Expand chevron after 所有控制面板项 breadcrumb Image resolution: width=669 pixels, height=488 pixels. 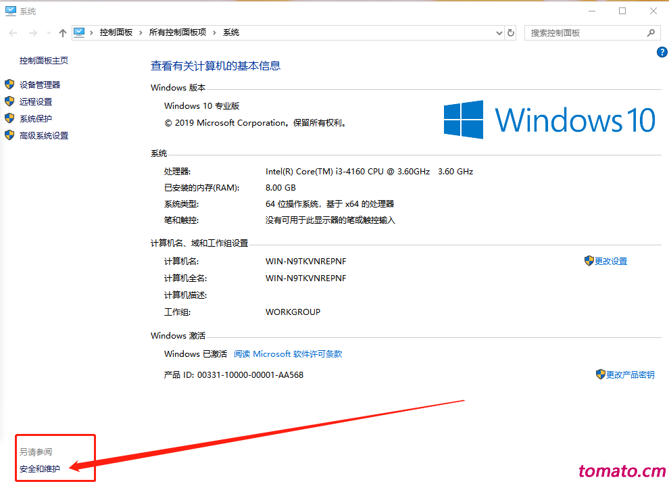pyautogui.click(x=214, y=33)
